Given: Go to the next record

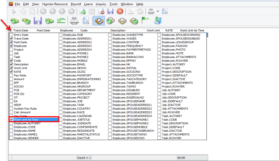Looking at the screenshot, I should (x=62, y=11).
